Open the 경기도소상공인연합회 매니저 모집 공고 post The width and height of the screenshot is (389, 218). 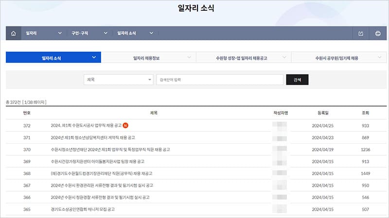point(89,209)
